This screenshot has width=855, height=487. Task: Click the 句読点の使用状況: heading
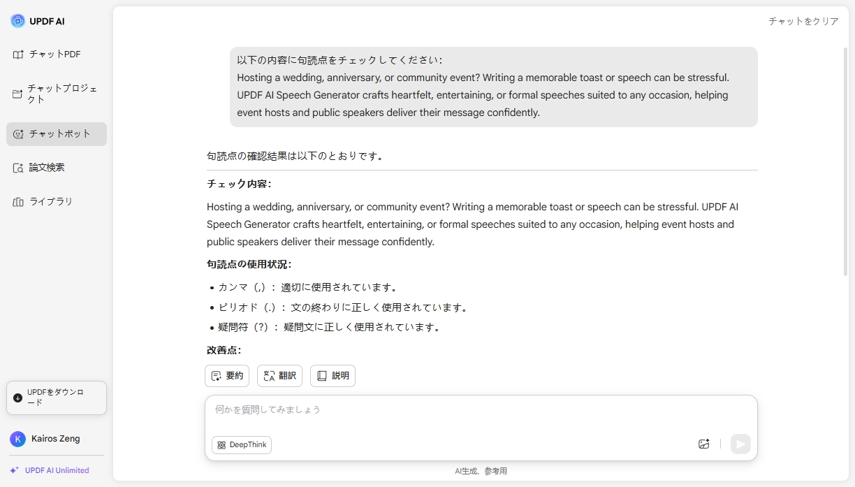point(249,264)
